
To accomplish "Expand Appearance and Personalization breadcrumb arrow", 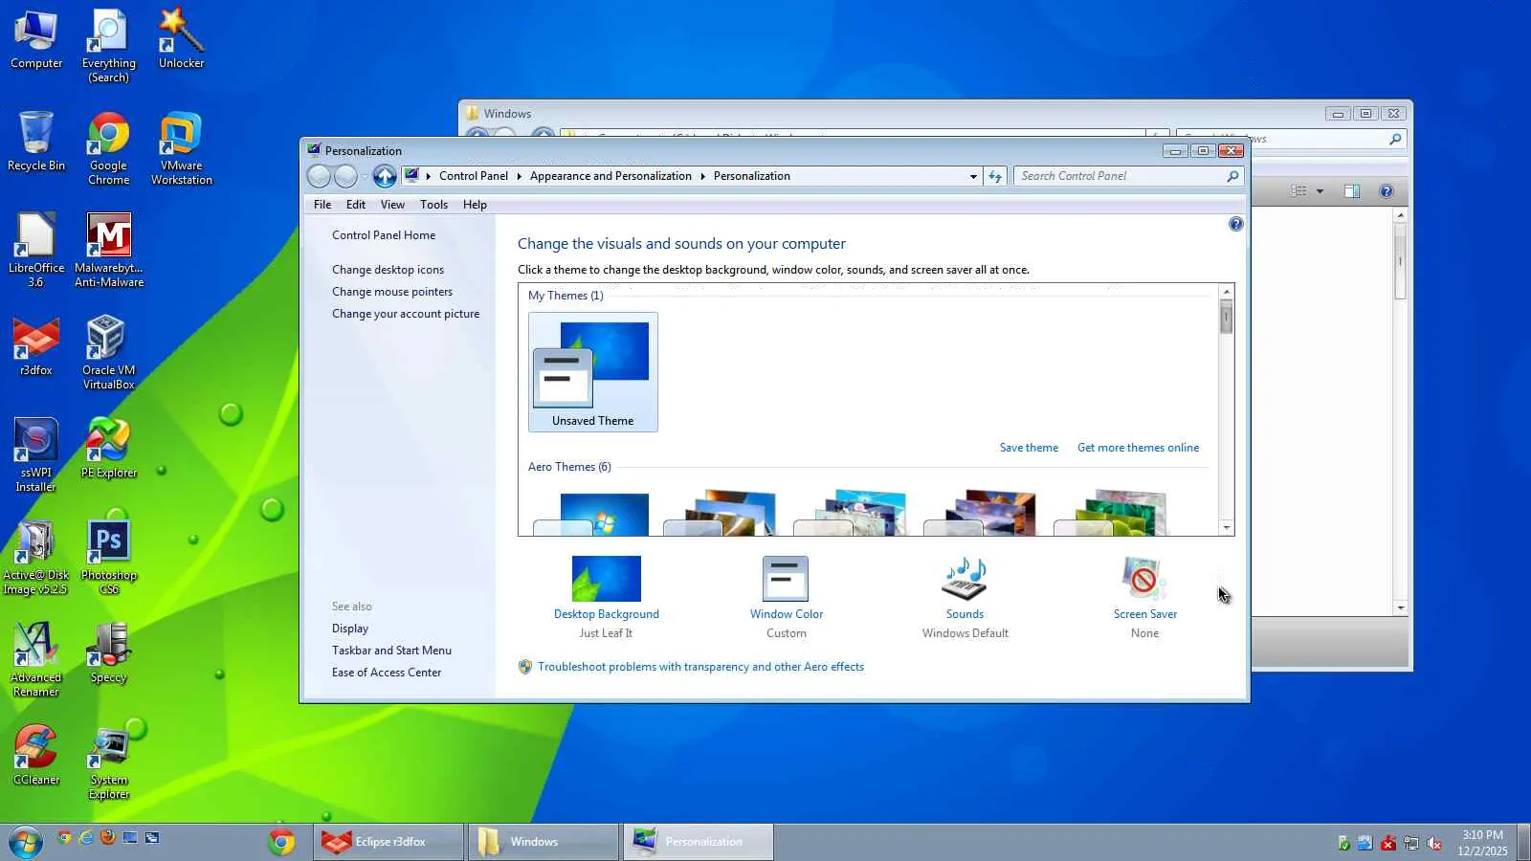I will [x=703, y=176].
